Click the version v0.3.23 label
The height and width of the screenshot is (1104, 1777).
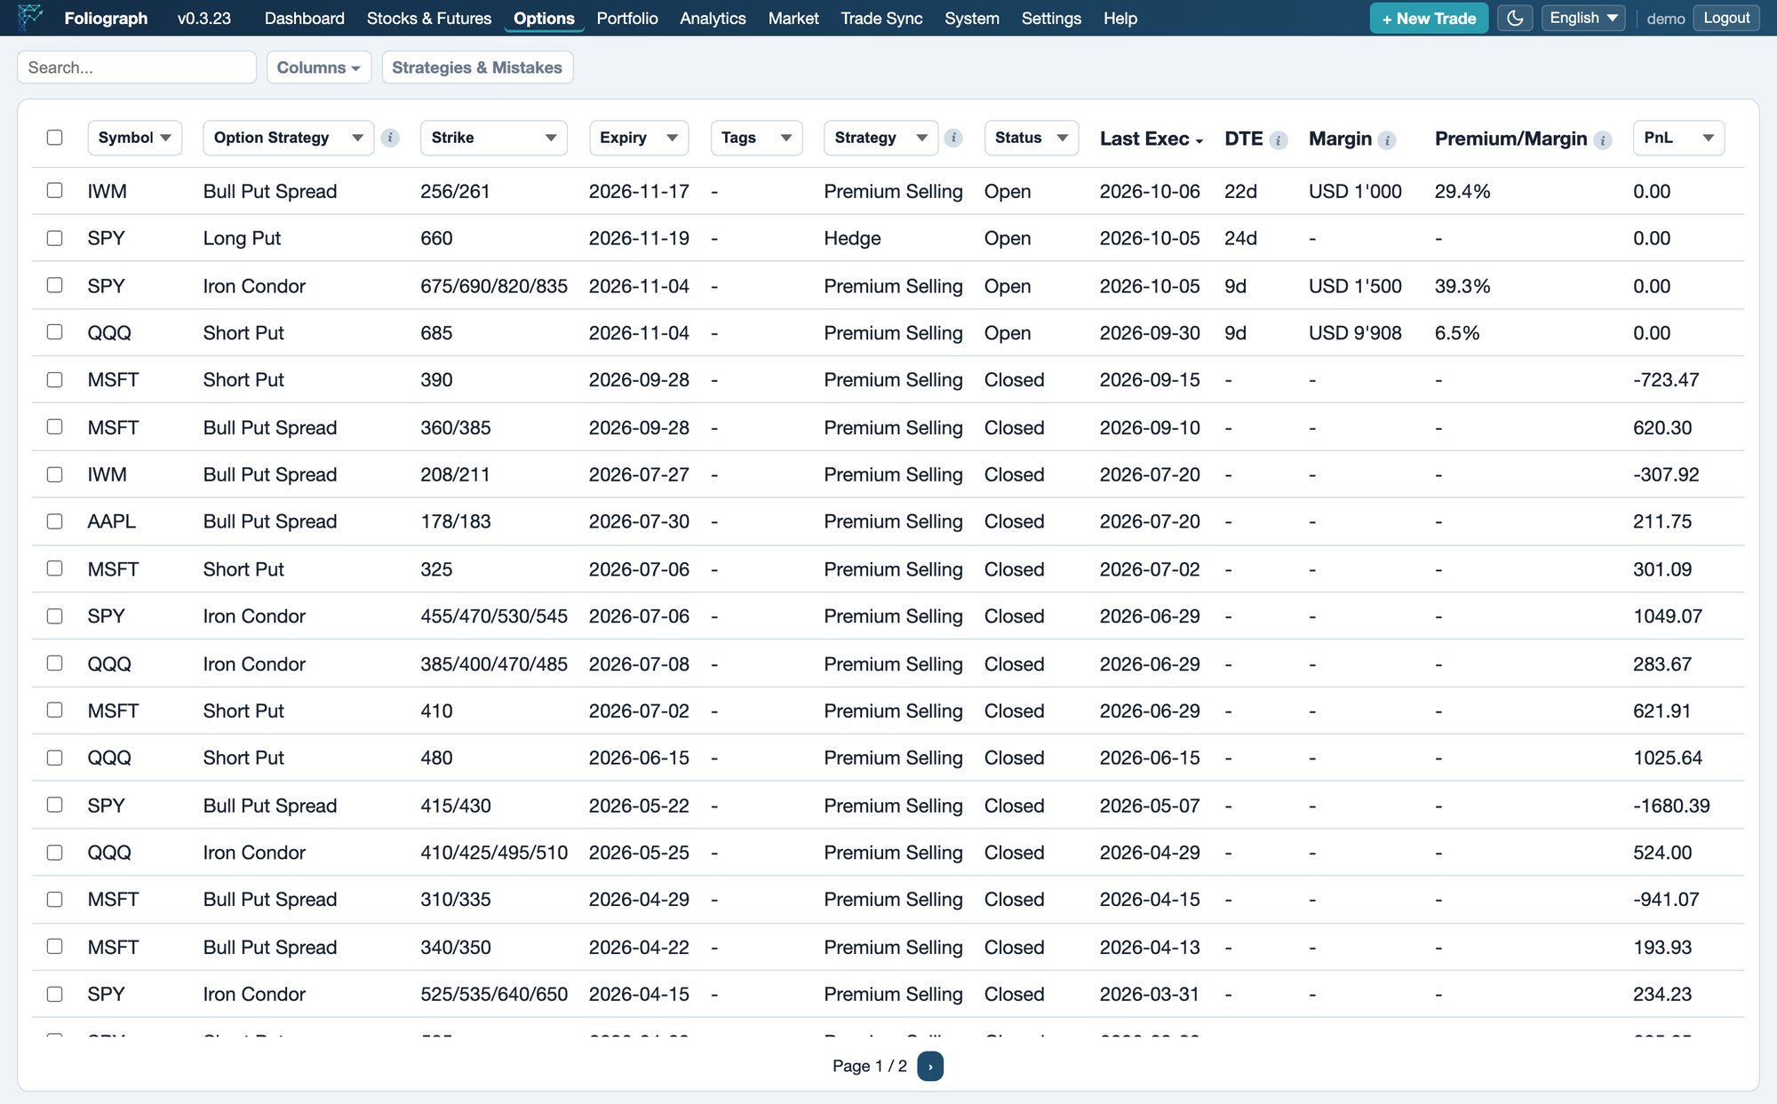[x=204, y=18]
